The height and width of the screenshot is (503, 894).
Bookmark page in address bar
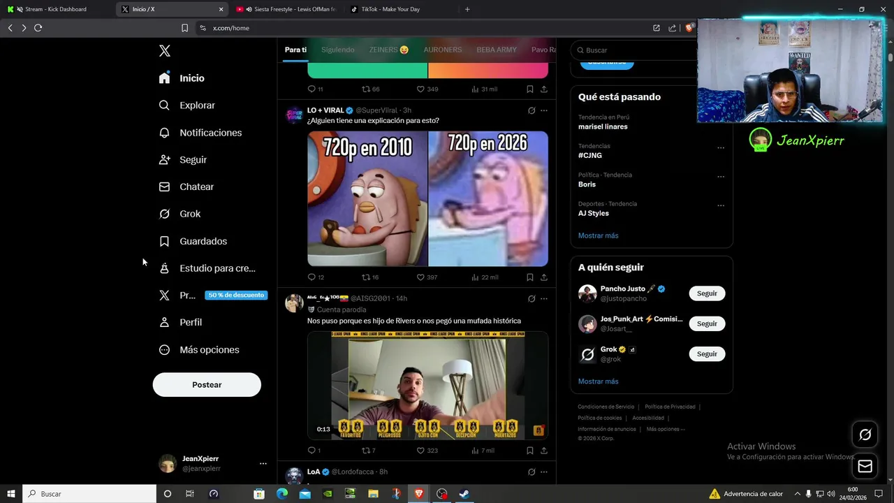184,28
